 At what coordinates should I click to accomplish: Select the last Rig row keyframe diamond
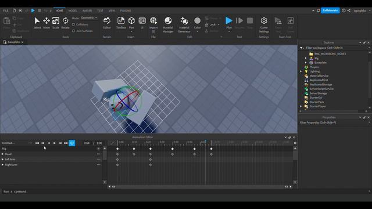(x=211, y=149)
